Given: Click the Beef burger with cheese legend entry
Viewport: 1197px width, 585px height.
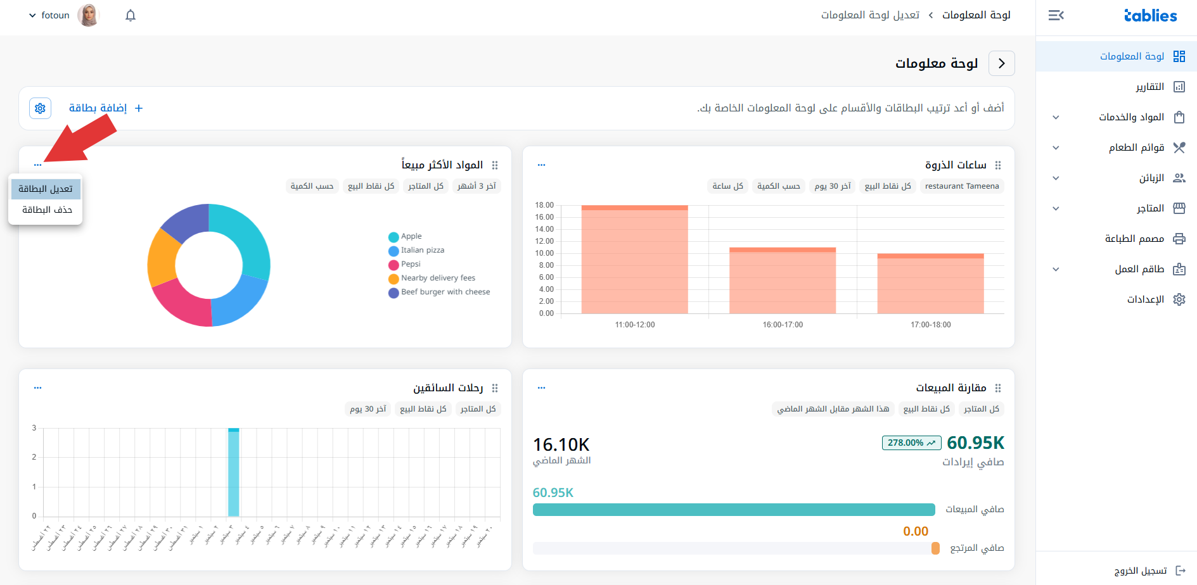Looking at the screenshot, I should [x=439, y=292].
